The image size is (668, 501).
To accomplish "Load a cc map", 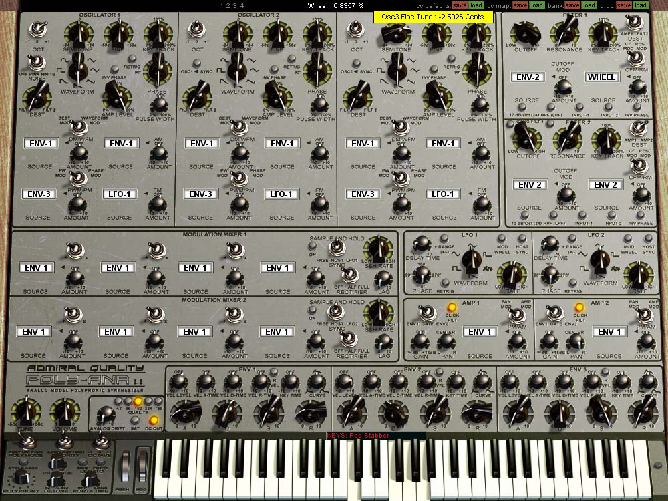I will click(x=537, y=5).
